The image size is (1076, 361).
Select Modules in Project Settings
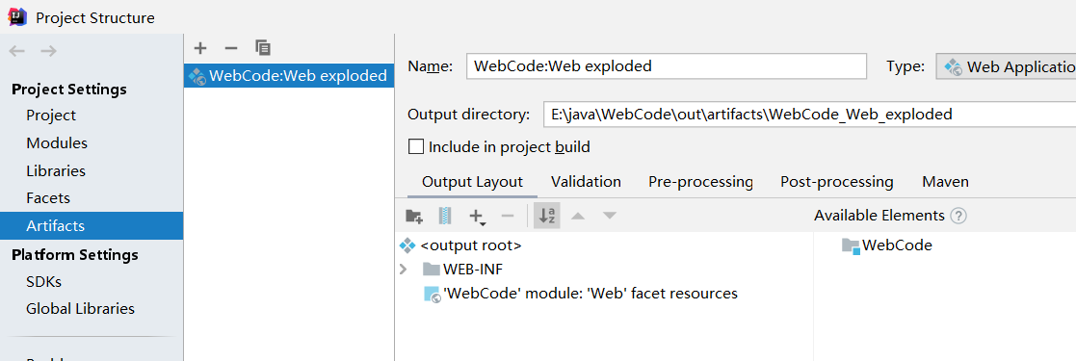[57, 142]
